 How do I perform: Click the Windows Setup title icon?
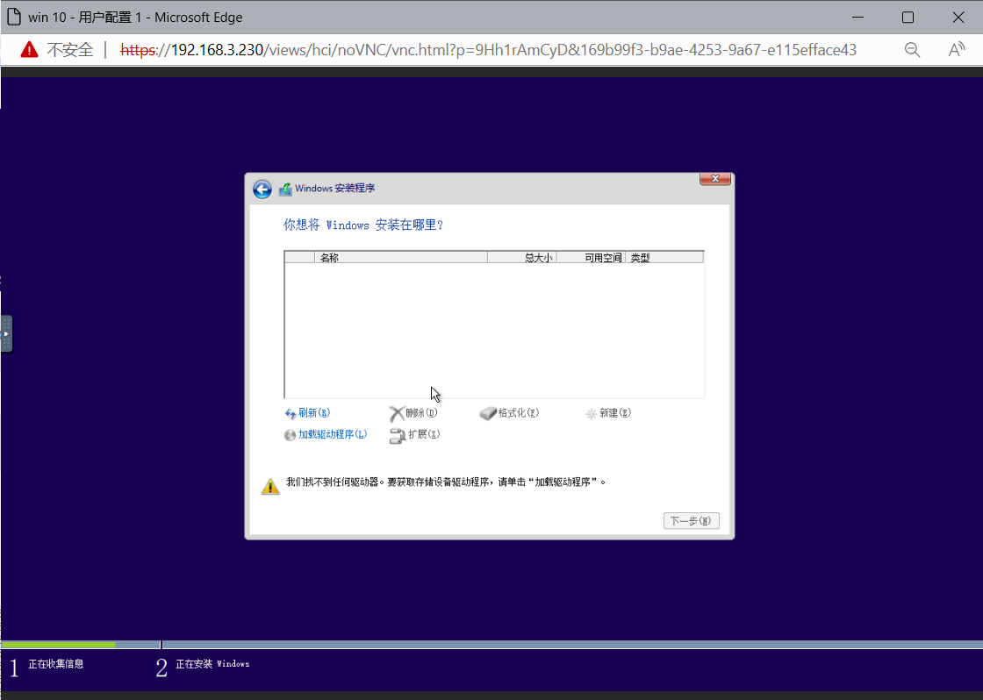(x=285, y=189)
